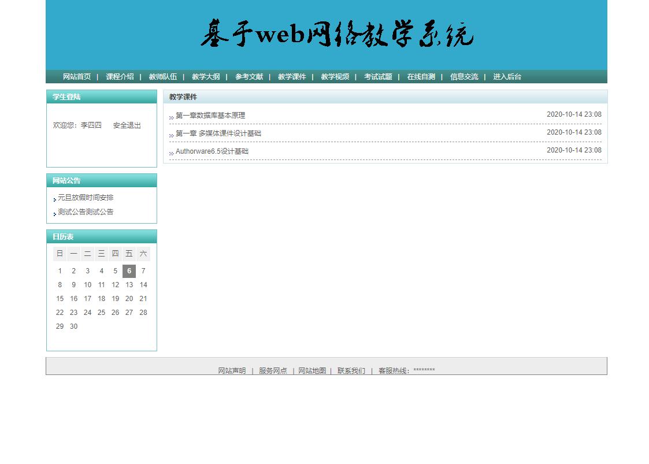649x464 pixels.
Task: Click 安全退出 to log out
Action: [x=126, y=125]
